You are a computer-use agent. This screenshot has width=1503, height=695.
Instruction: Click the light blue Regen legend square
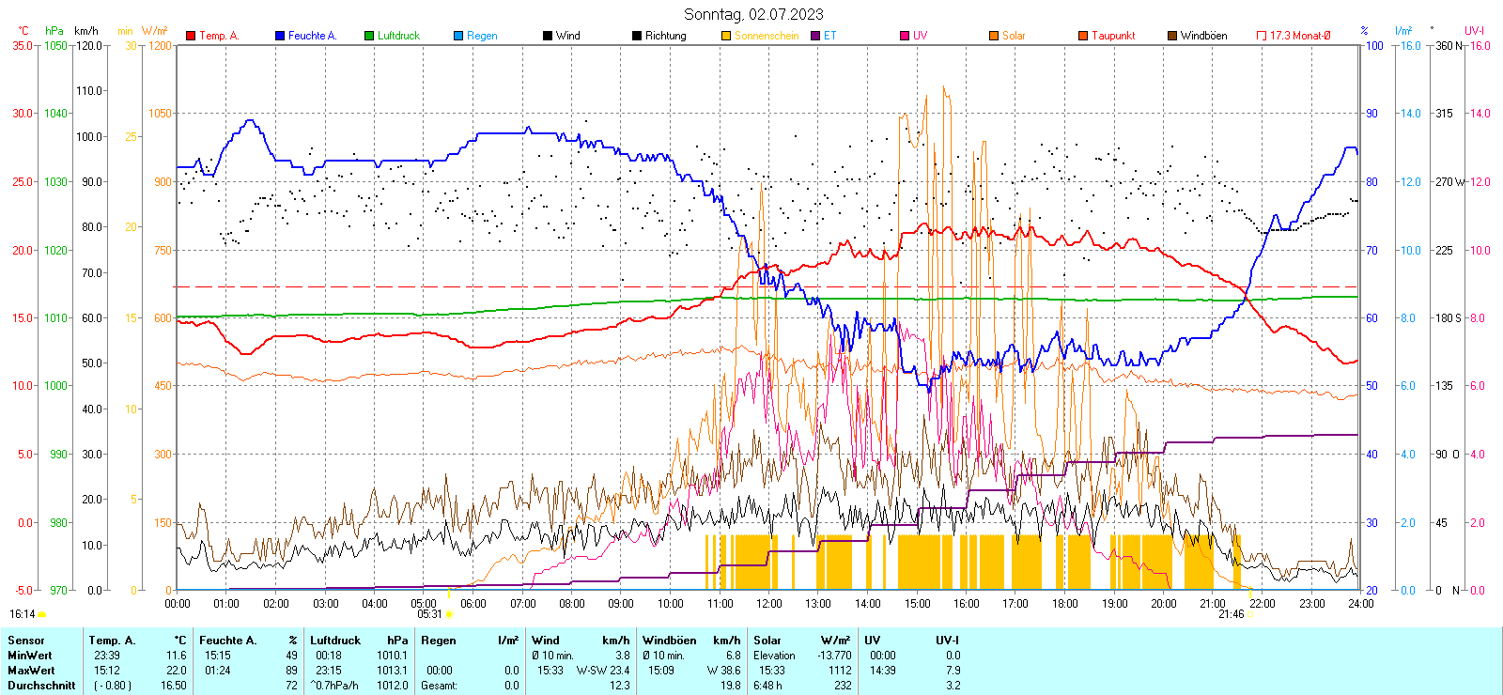click(x=458, y=36)
